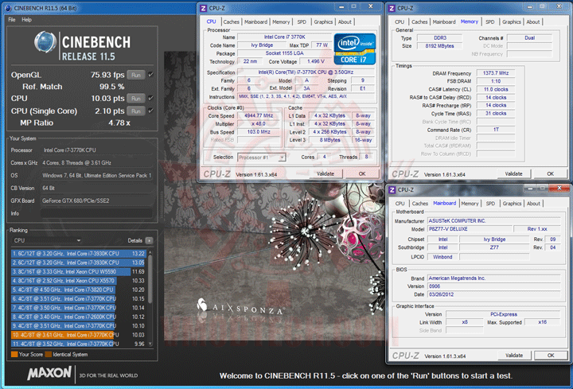
Task: Click the Intel Core i7 logo badge
Action: pyautogui.click(x=354, y=49)
